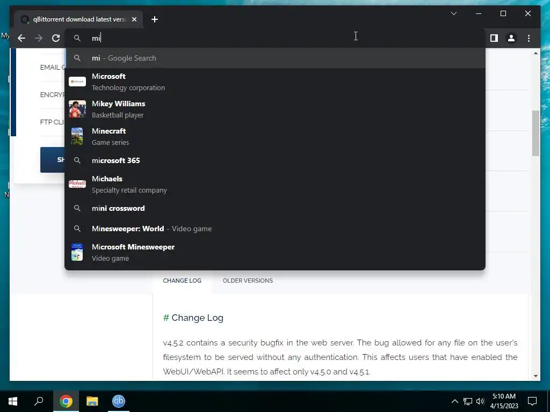The width and height of the screenshot is (550, 412).
Task: Reload the page with the refresh icon
Action: [x=56, y=38]
